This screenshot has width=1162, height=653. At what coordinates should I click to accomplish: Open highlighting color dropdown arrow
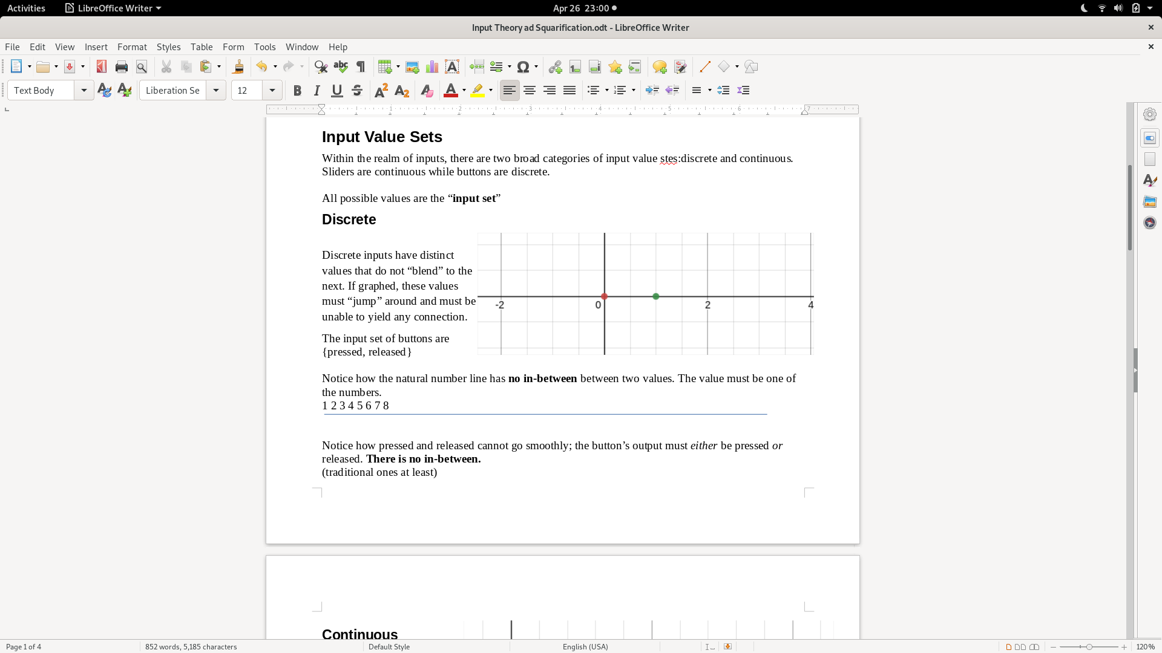491,91
